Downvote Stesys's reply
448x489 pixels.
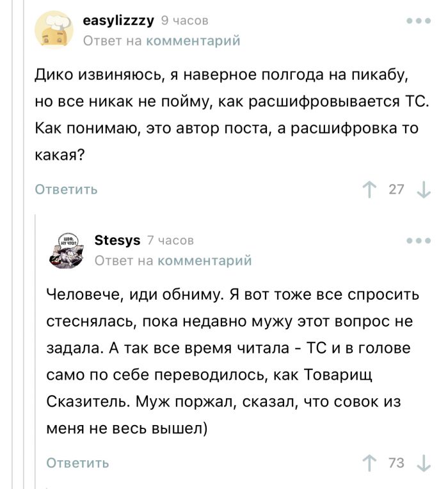423,463
